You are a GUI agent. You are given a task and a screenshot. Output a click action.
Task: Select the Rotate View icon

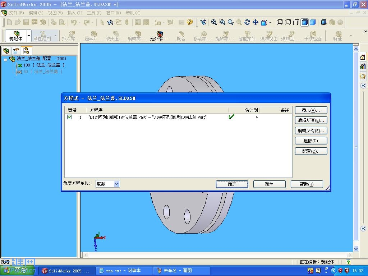247,22
